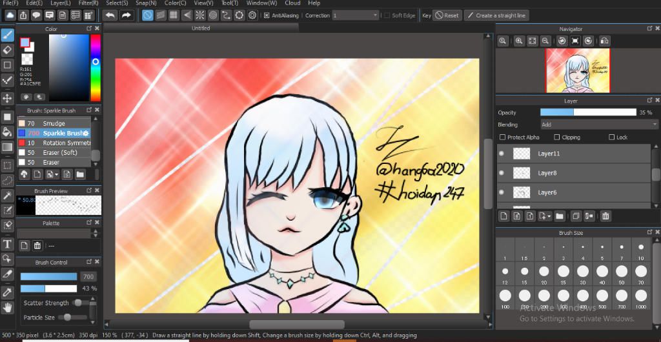Open the Snap(N) menu
661x342 pixels.
[146, 3]
